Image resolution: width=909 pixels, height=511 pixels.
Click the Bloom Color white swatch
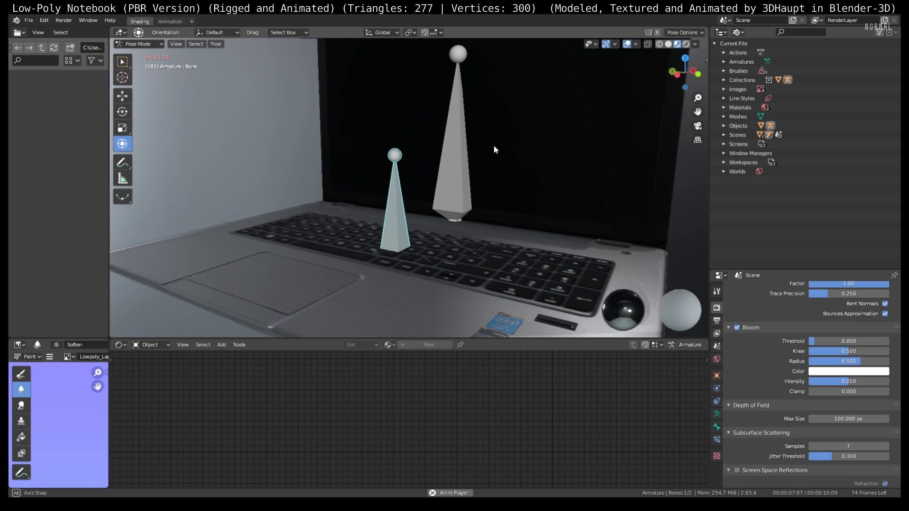848,371
